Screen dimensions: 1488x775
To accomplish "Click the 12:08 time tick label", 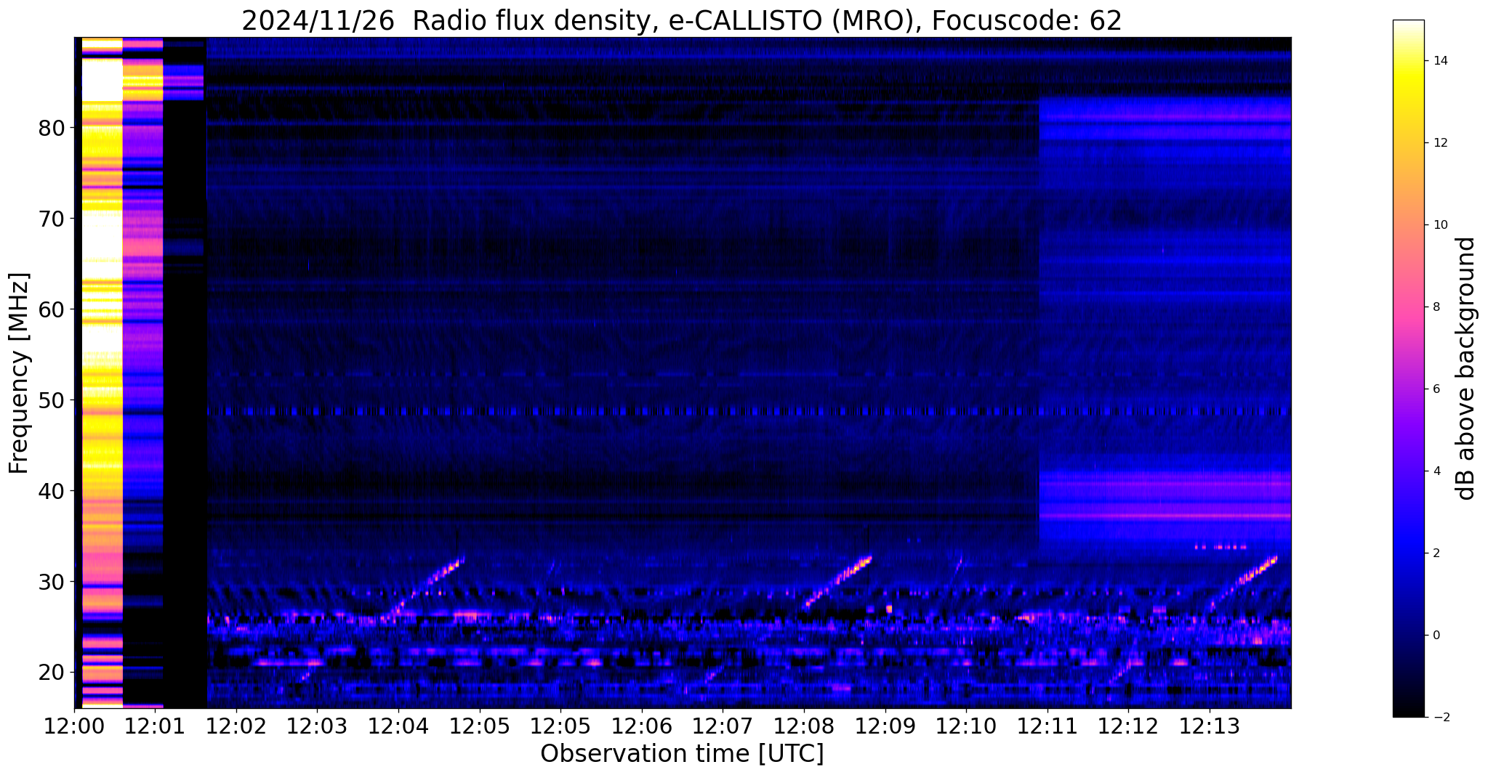I will tap(803, 726).
